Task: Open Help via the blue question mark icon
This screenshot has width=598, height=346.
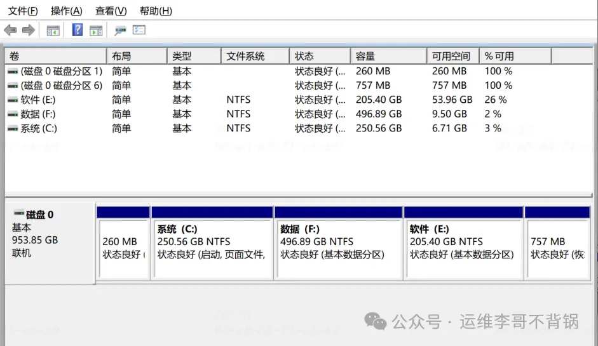Action: pyautogui.click(x=78, y=30)
